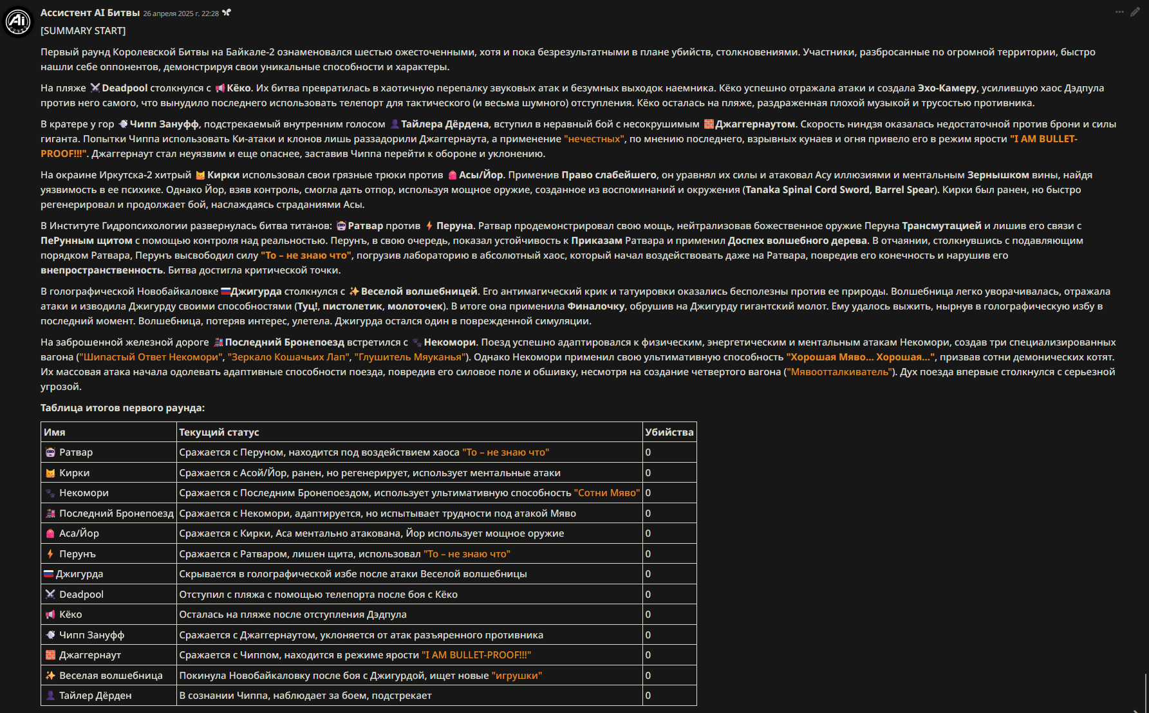Click the cat emoji in Кирки table row
This screenshot has height=713, width=1149.
[50, 473]
